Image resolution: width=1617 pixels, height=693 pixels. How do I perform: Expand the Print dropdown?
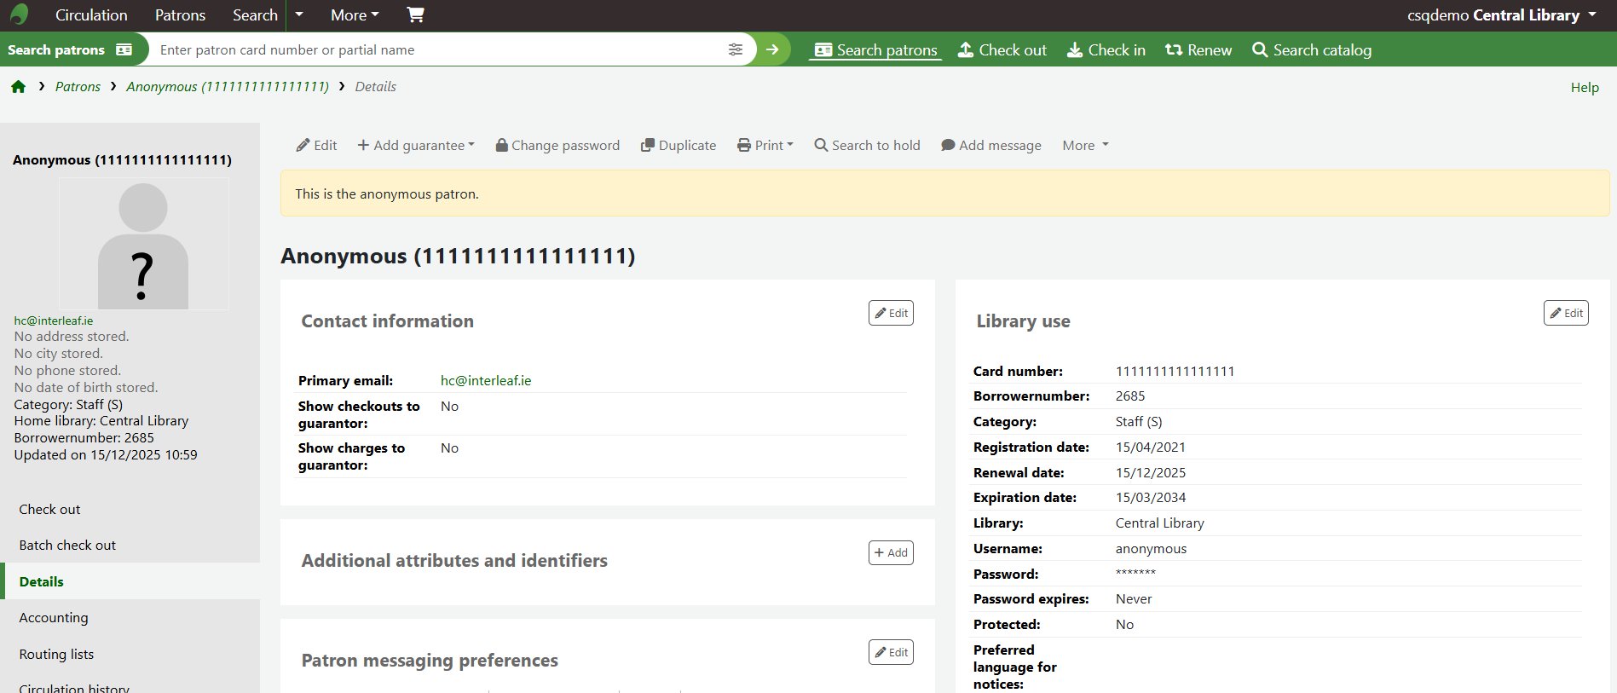[x=765, y=145]
